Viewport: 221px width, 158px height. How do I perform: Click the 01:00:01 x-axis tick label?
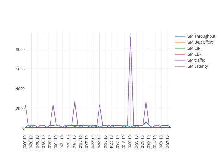pos(25,142)
